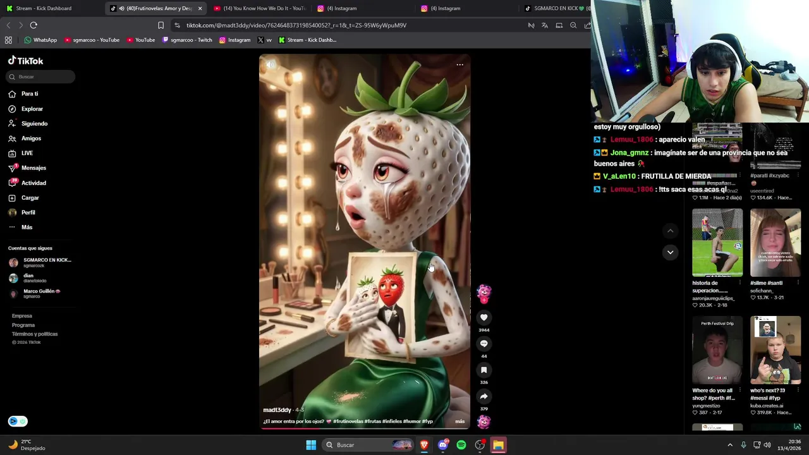Image resolution: width=809 pixels, height=455 pixels.
Task: Open browser zoom magnifier icon
Action: click(x=573, y=25)
